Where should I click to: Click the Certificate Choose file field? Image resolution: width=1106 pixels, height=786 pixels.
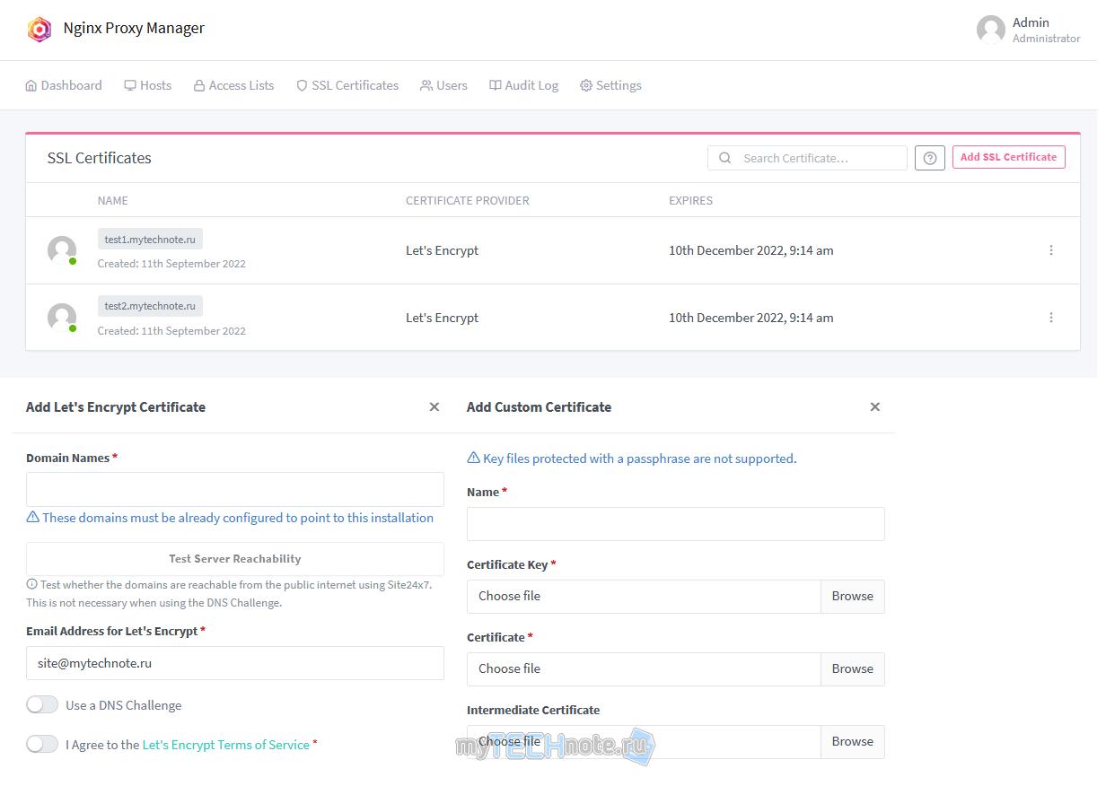tap(644, 669)
